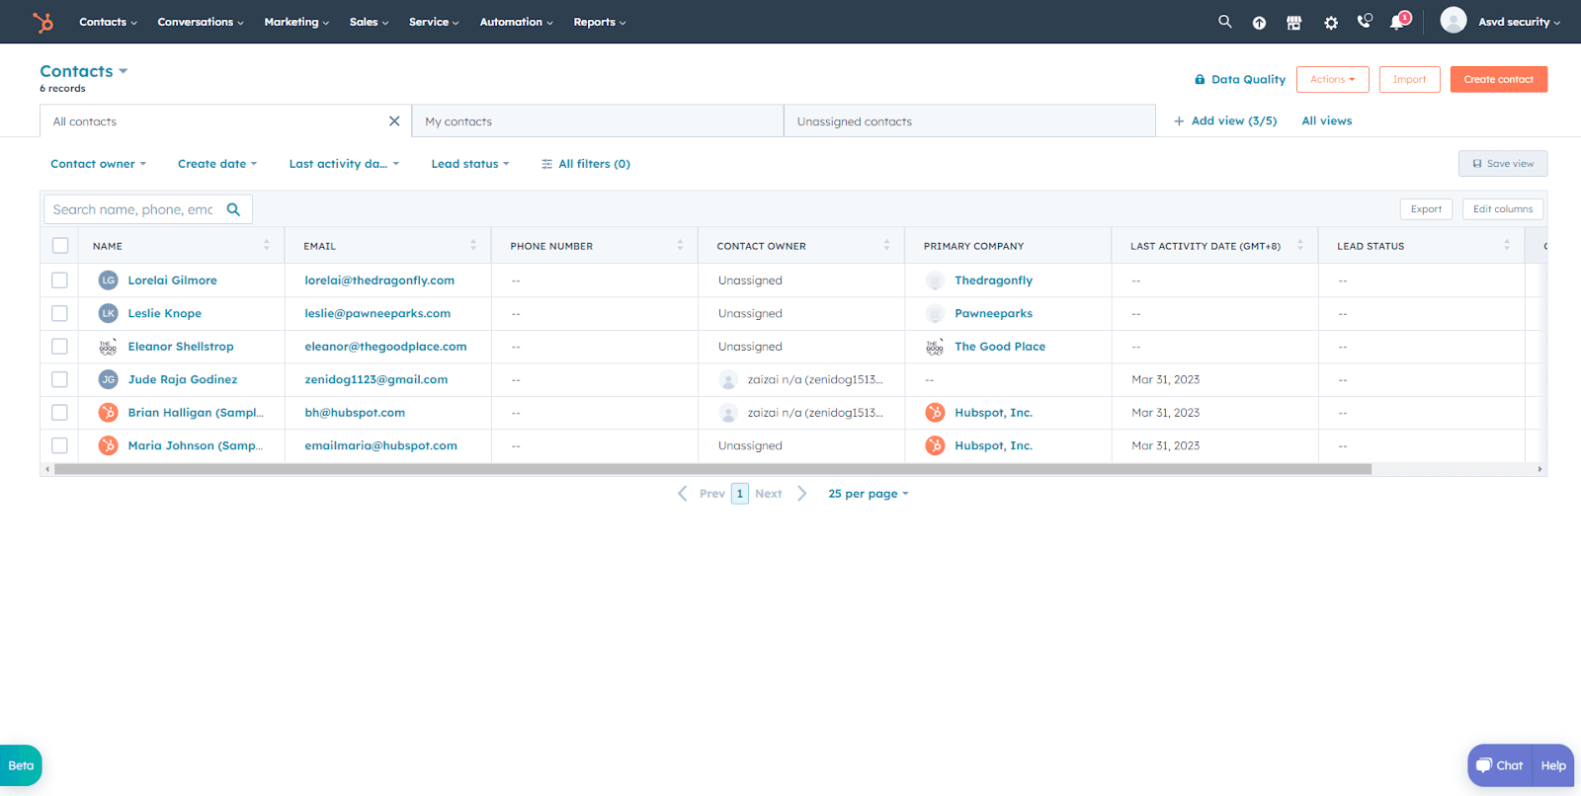
Task: Open the marketplace icon
Action: tap(1294, 23)
